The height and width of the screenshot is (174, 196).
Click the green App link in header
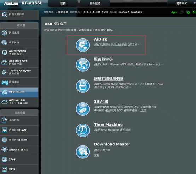coord(174,12)
